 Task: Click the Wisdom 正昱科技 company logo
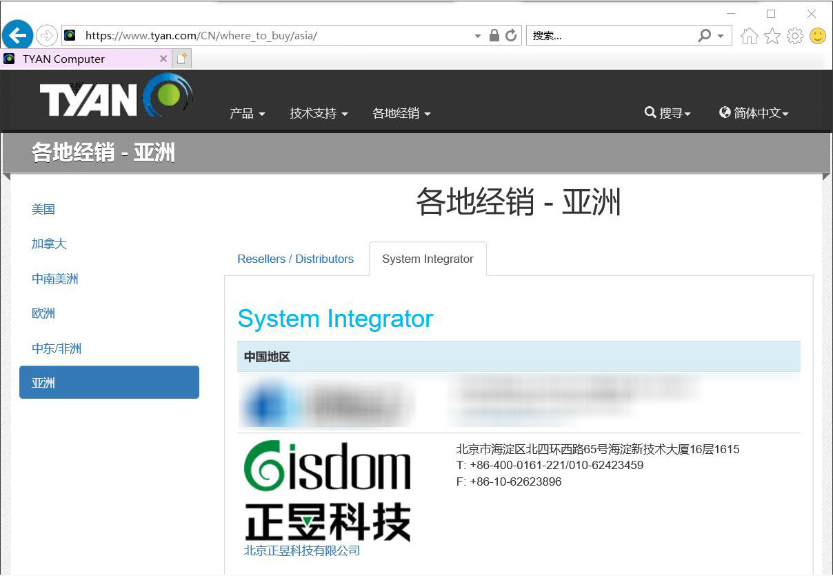click(328, 491)
